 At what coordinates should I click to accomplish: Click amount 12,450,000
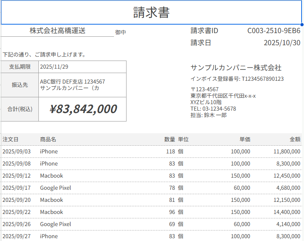coord(287,176)
